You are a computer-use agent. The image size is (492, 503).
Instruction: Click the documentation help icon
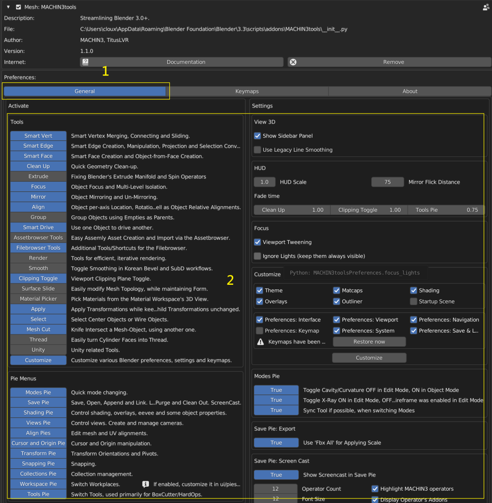pos(85,62)
